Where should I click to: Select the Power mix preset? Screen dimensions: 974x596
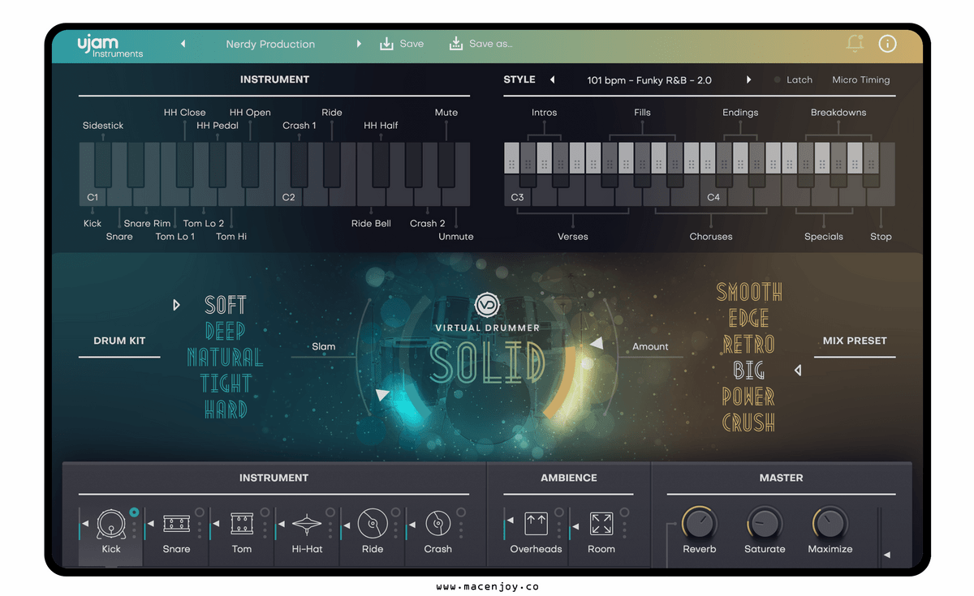click(x=748, y=397)
